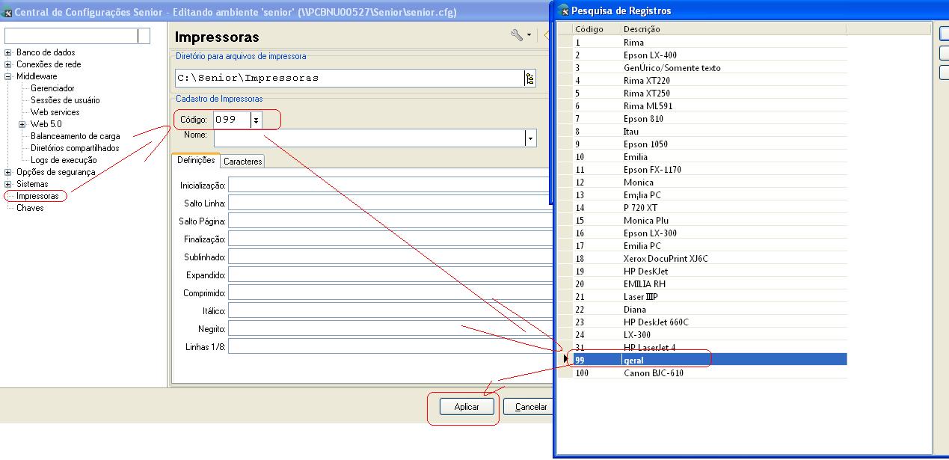Expand the Banco de dados node
This screenshot has width=949, height=460.
point(8,52)
